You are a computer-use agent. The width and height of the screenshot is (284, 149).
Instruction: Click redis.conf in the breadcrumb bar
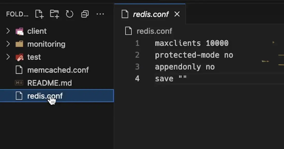point(154,31)
